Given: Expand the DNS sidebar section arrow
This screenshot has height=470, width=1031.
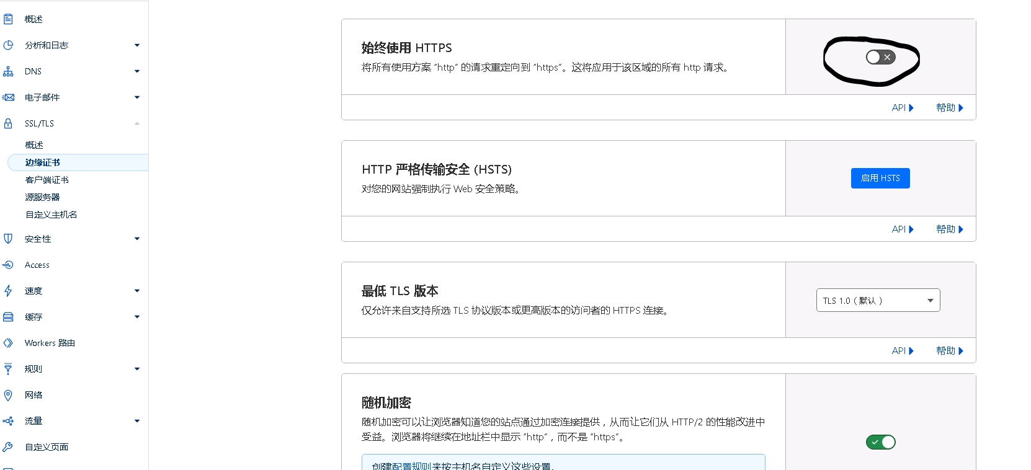Looking at the screenshot, I should 137,71.
